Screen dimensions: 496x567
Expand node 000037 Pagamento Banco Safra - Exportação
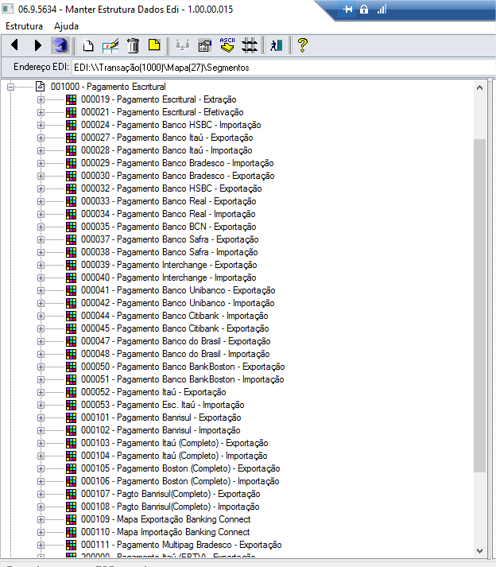click(41, 239)
